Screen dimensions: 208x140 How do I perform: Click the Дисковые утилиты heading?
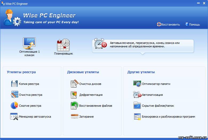pos(83,72)
